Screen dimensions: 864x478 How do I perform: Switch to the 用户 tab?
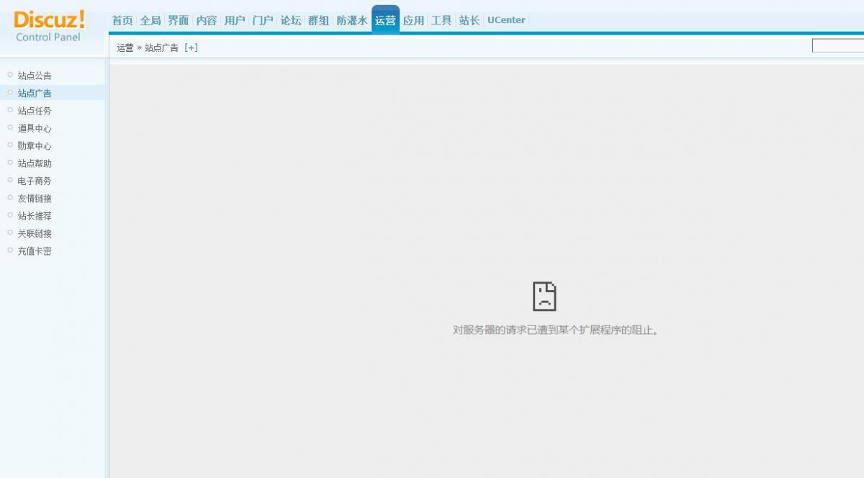(x=234, y=20)
